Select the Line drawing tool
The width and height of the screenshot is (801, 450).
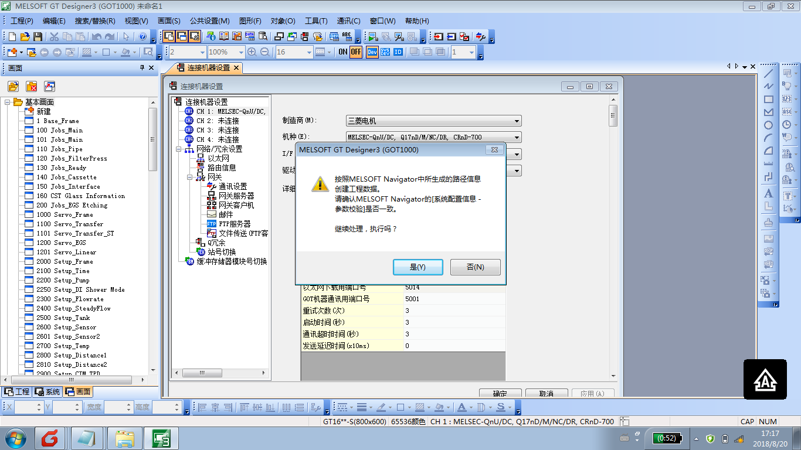point(768,74)
